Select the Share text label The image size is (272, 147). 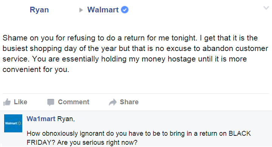(129, 102)
